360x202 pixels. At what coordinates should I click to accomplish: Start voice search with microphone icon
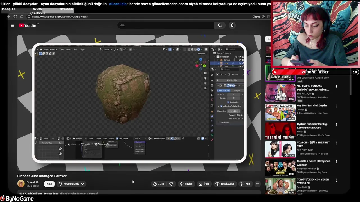coord(232,25)
